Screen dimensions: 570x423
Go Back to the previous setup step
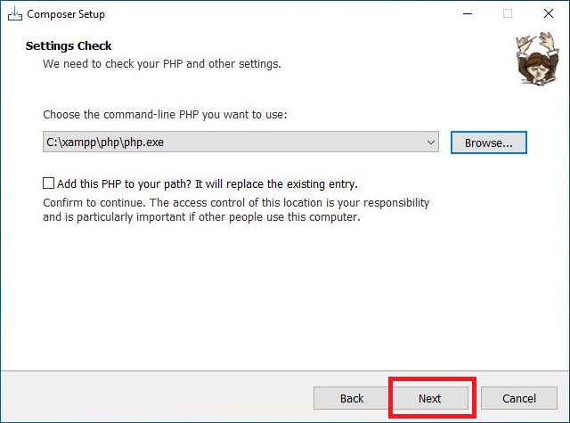pos(352,398)
